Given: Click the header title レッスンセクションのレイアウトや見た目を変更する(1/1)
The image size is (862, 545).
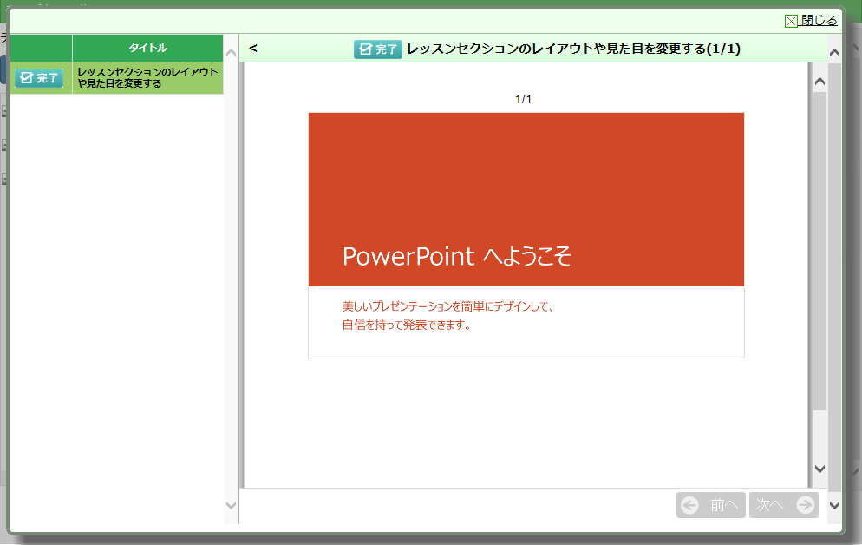Looking at the screenshot, I should click(x=573, y=49).
